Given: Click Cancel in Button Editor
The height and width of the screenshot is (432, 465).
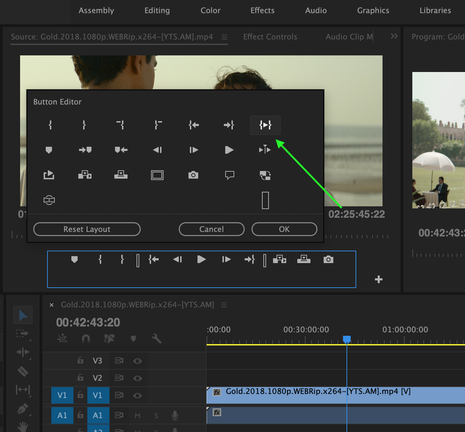Looking at the screenshot, I should click(x=212, y=229).
